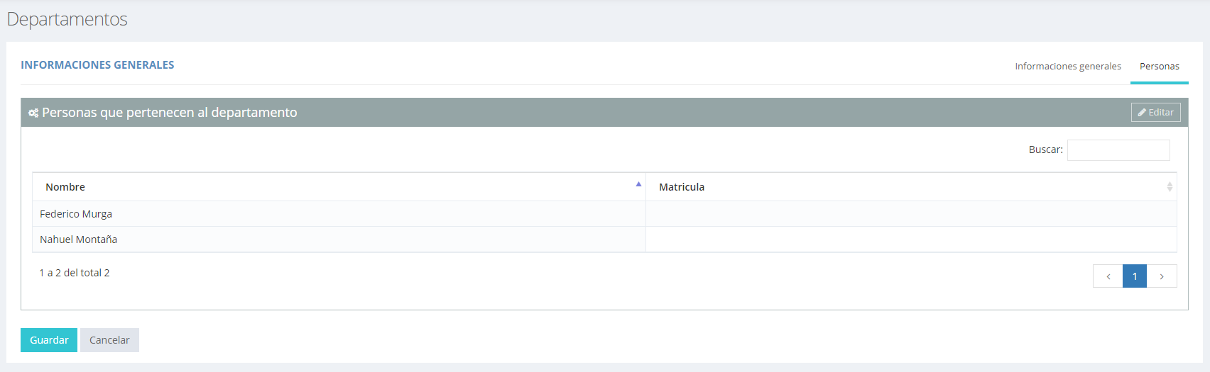Click the Departamentos page title
This screenshot has height=372, width=1210.
67,19
